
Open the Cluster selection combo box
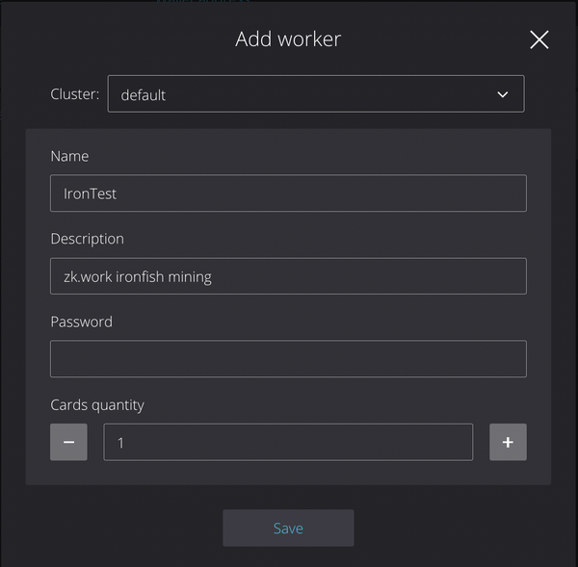[x=315, y=94]
